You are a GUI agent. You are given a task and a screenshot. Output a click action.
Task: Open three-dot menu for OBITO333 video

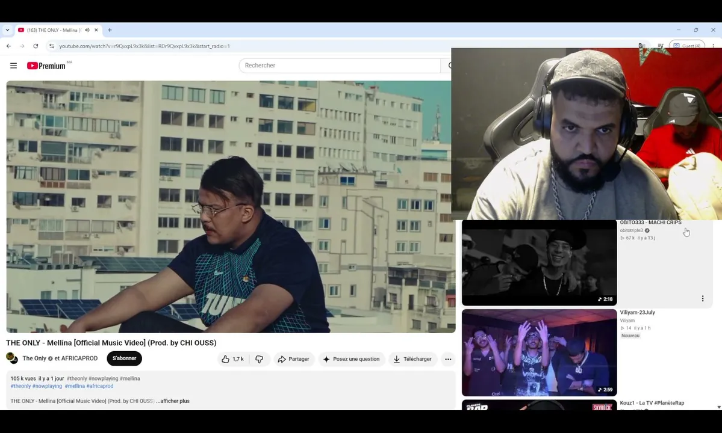tap(703, 298)
